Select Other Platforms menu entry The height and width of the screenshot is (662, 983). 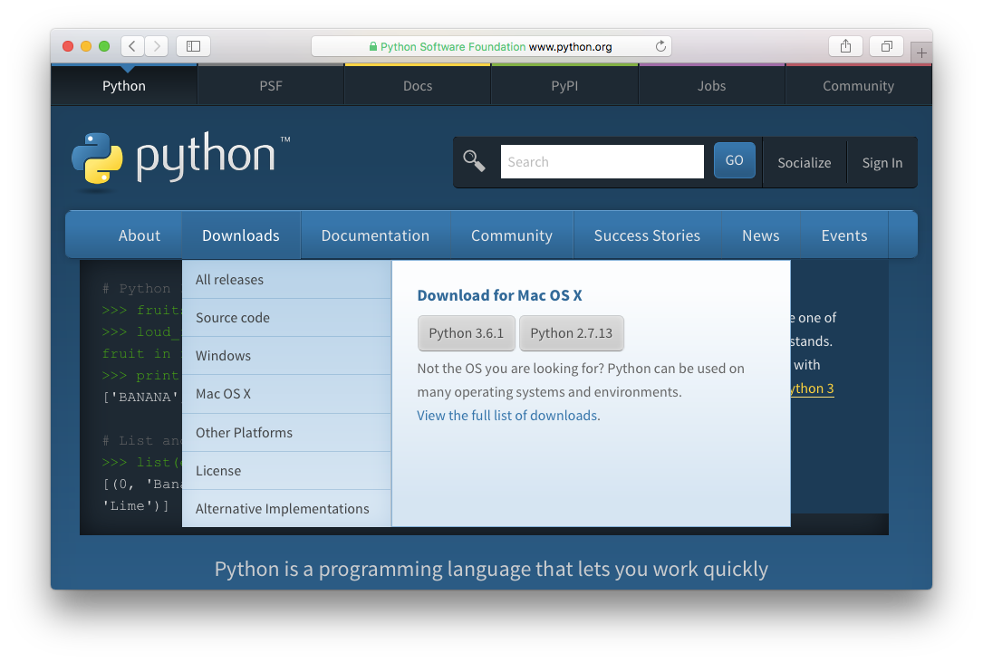286,433
